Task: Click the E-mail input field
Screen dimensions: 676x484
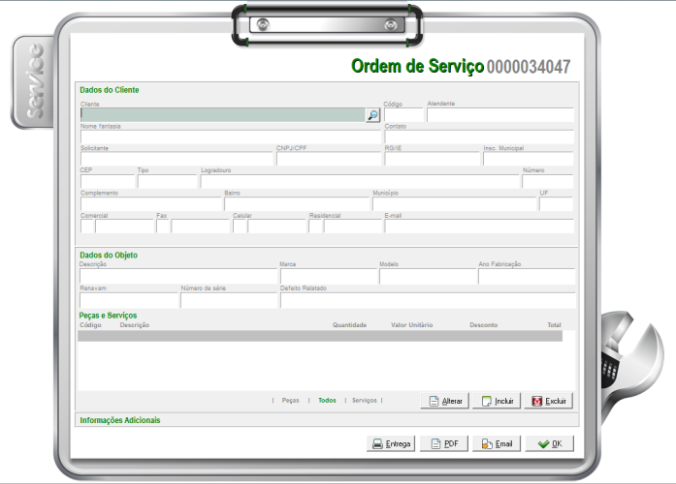Action: point(479,227)
